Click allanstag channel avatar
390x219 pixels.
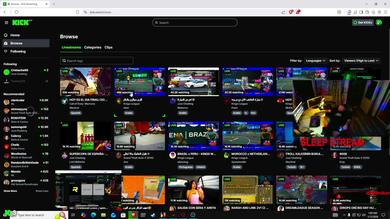pyautogui.click(x=172, y=155)
